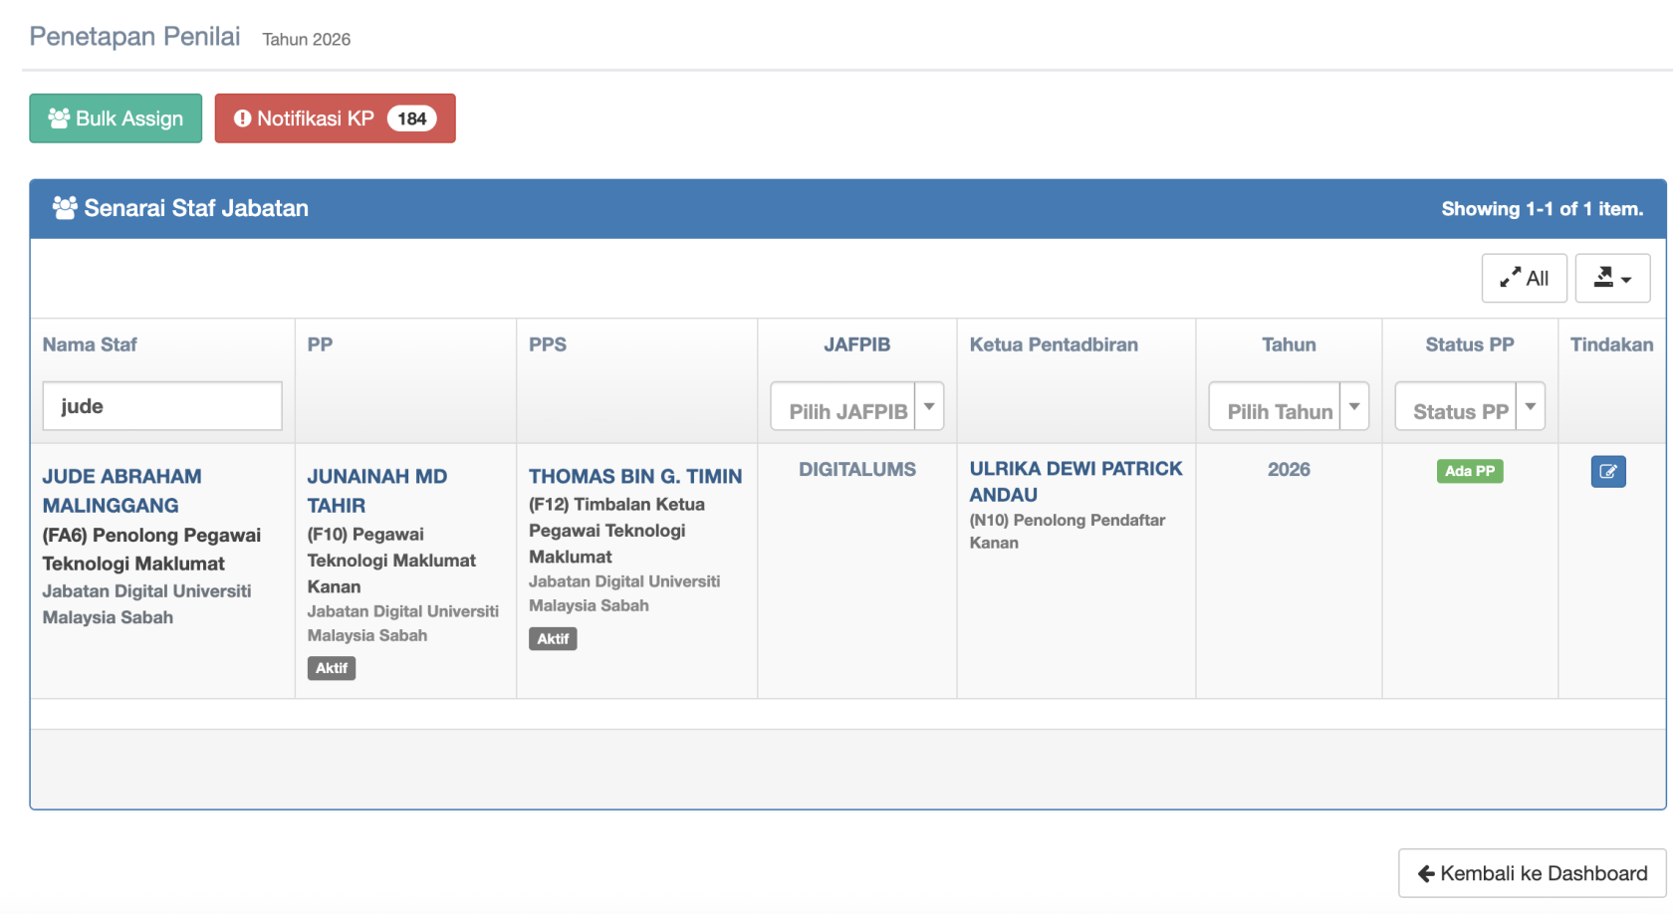Viewport: 1673px width, 914px height.
Task: Click the Bulk Assign button
Action: point(116,118)
